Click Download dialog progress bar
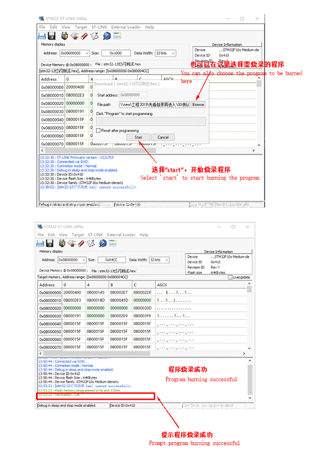 tap(151, 121)
